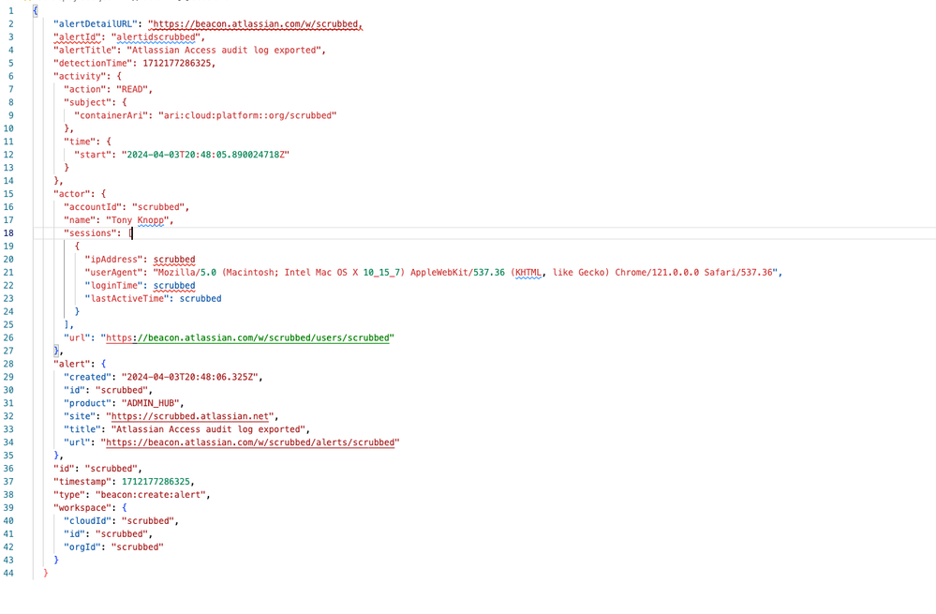Image resolution: width=936 pixels, height=614 pixels.
Task: Click the opening brace on line 1
Action: tap(36, 10)
